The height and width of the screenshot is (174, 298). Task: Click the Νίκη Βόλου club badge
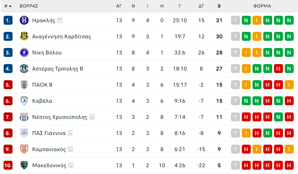[x=24, y=53]
